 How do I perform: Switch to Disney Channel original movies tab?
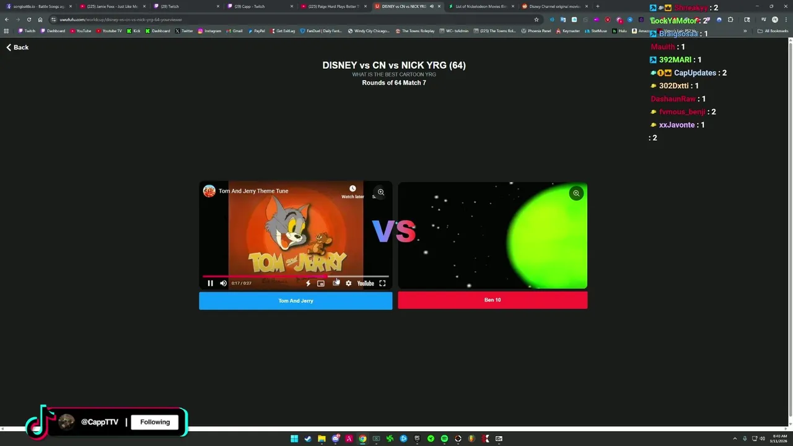point(554,6)
